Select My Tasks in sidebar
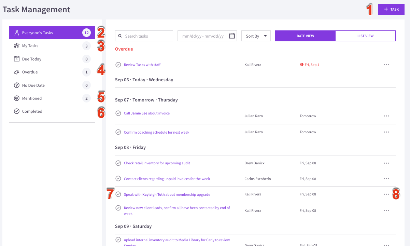This screenshot has width=410, height=246. point(52,46)
